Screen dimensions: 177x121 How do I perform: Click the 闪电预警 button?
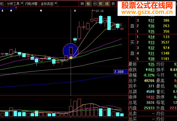pyautogui.click(x=31, y=4)
